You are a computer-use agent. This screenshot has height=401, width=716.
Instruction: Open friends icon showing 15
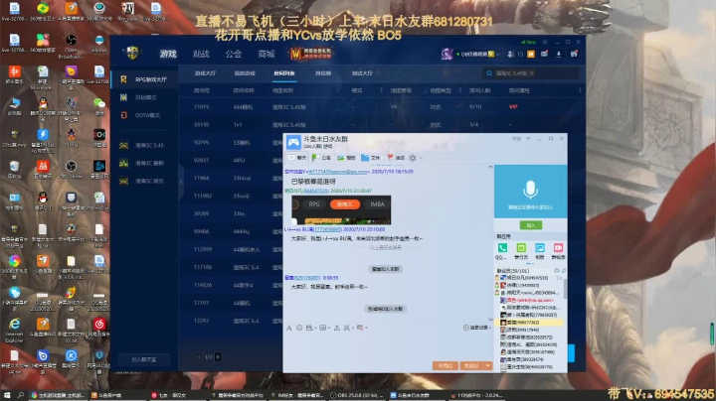coord(515,54)
